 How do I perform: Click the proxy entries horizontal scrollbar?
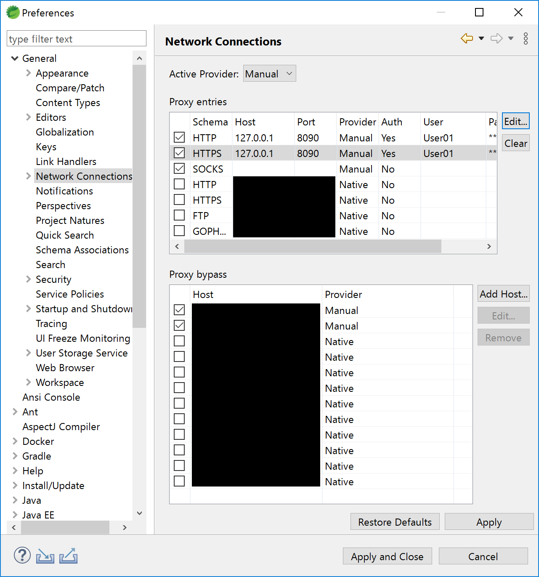312,246
